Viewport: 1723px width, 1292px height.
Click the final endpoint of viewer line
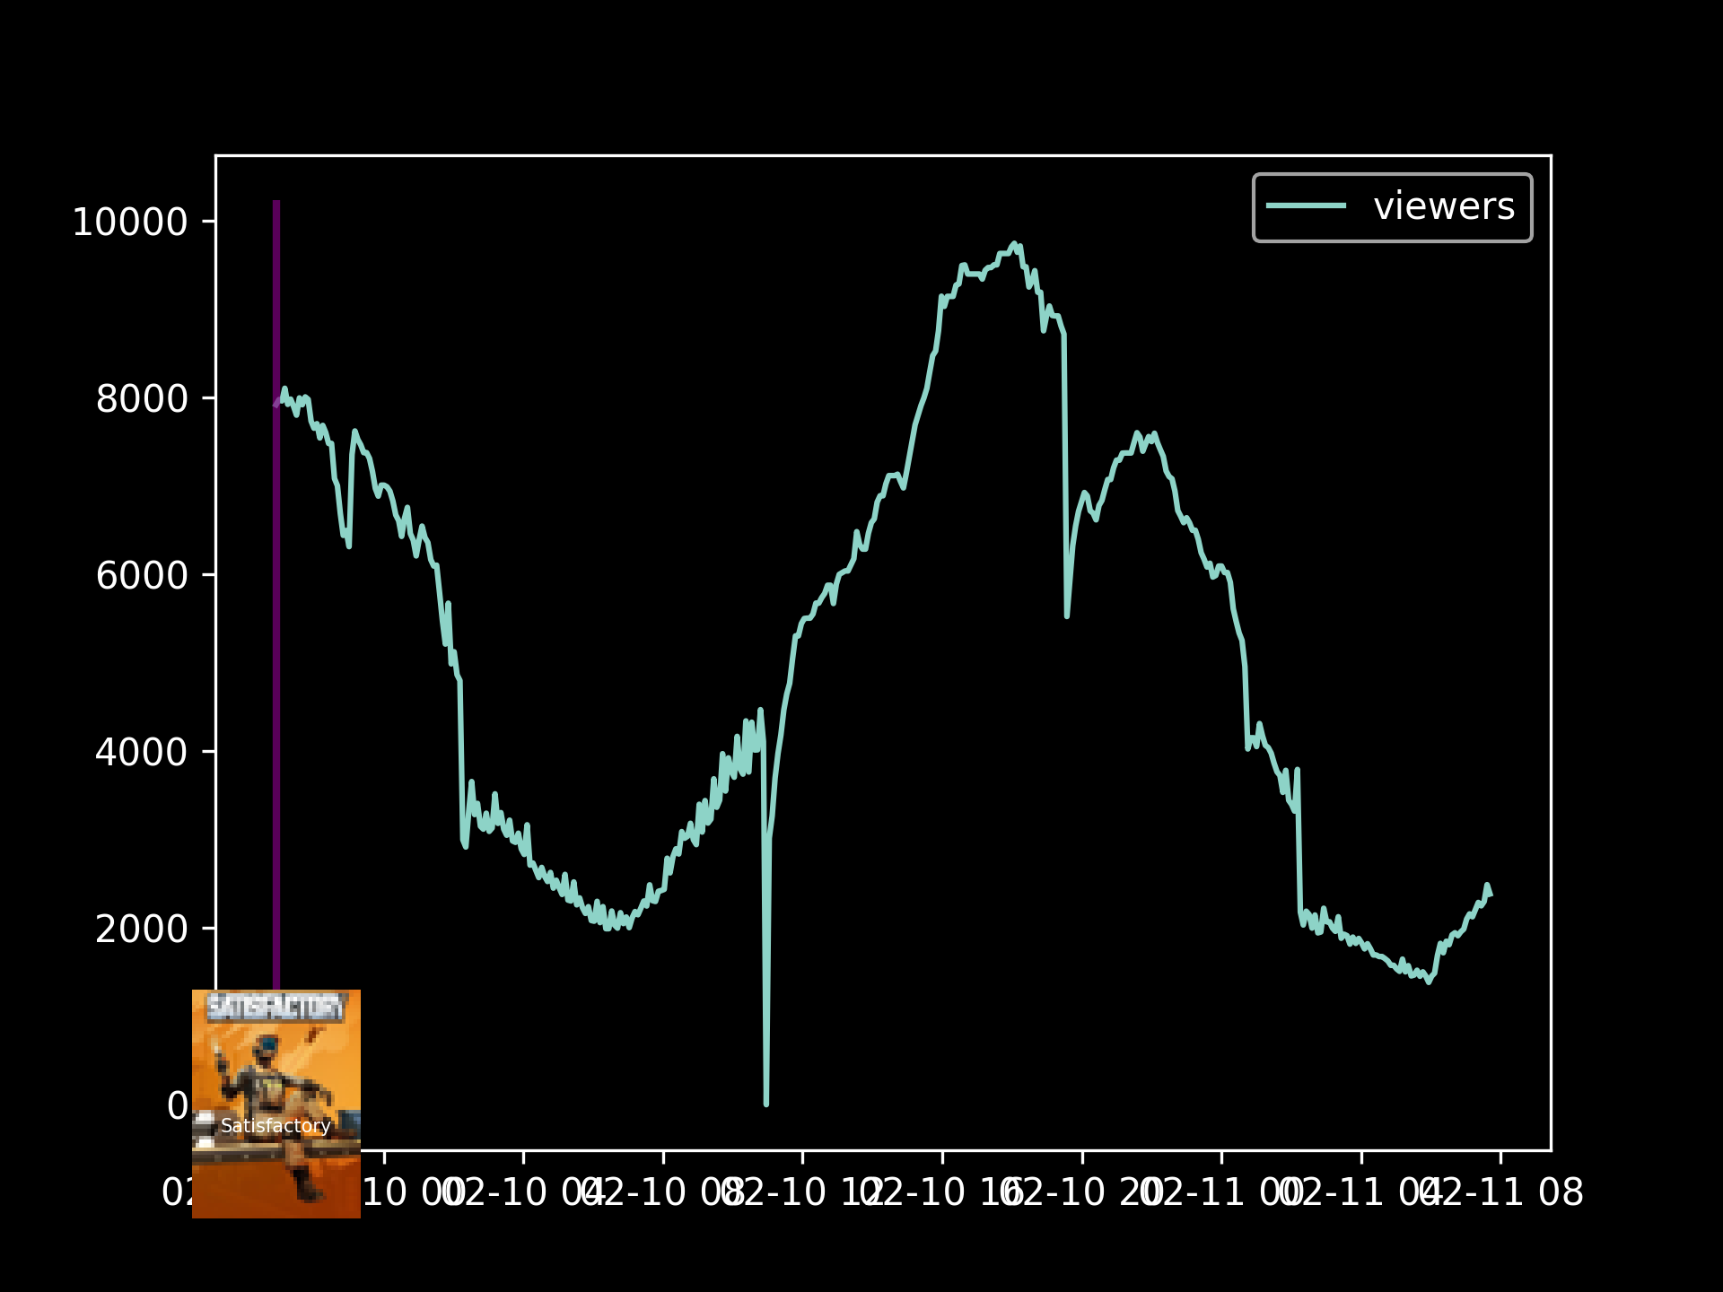[x=1491, y=895]
